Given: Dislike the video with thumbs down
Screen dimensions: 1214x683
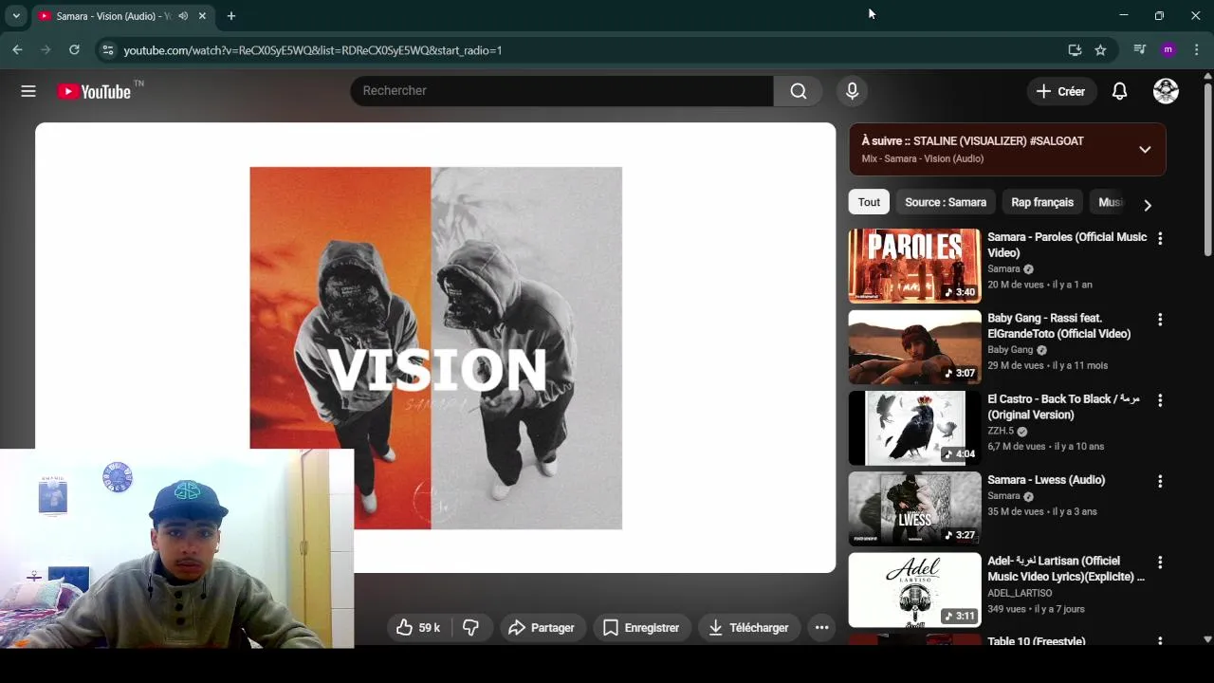Looking at the screenshot, I should click(x=470, y=627).
